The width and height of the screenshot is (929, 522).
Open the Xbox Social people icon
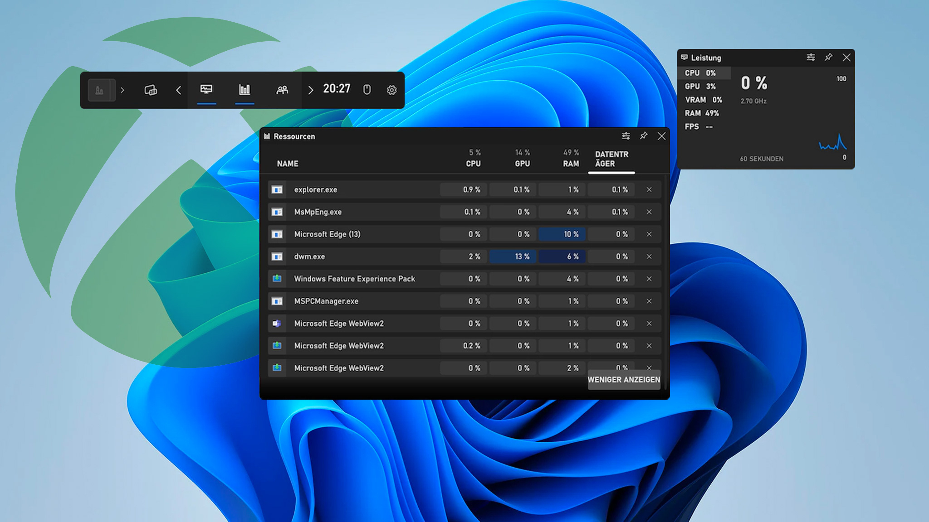coord(282,90)
